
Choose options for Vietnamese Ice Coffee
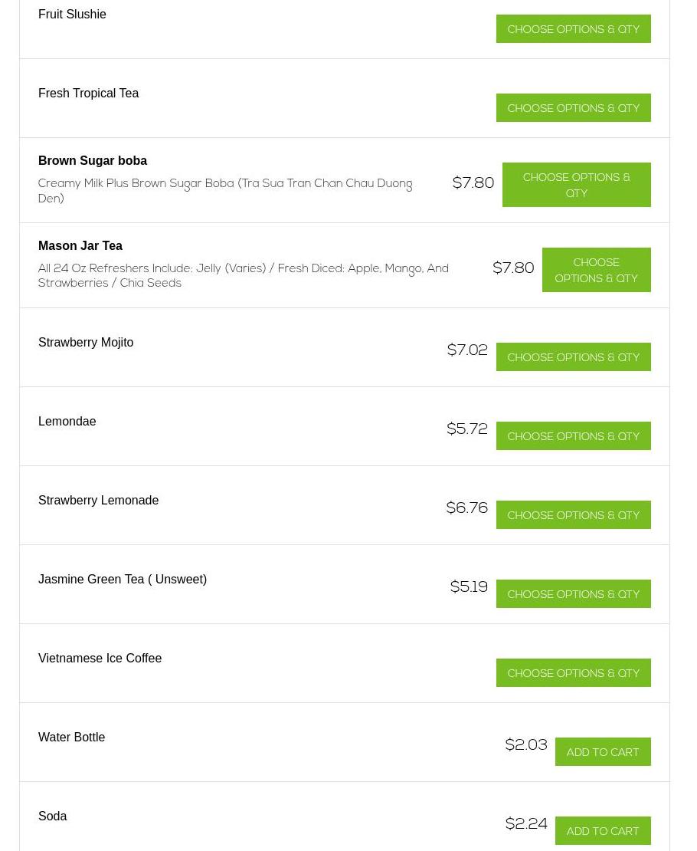coord(573,673)
